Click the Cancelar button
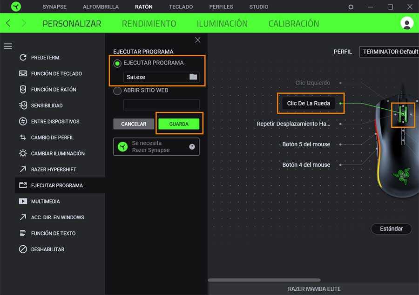 [134, 124]
